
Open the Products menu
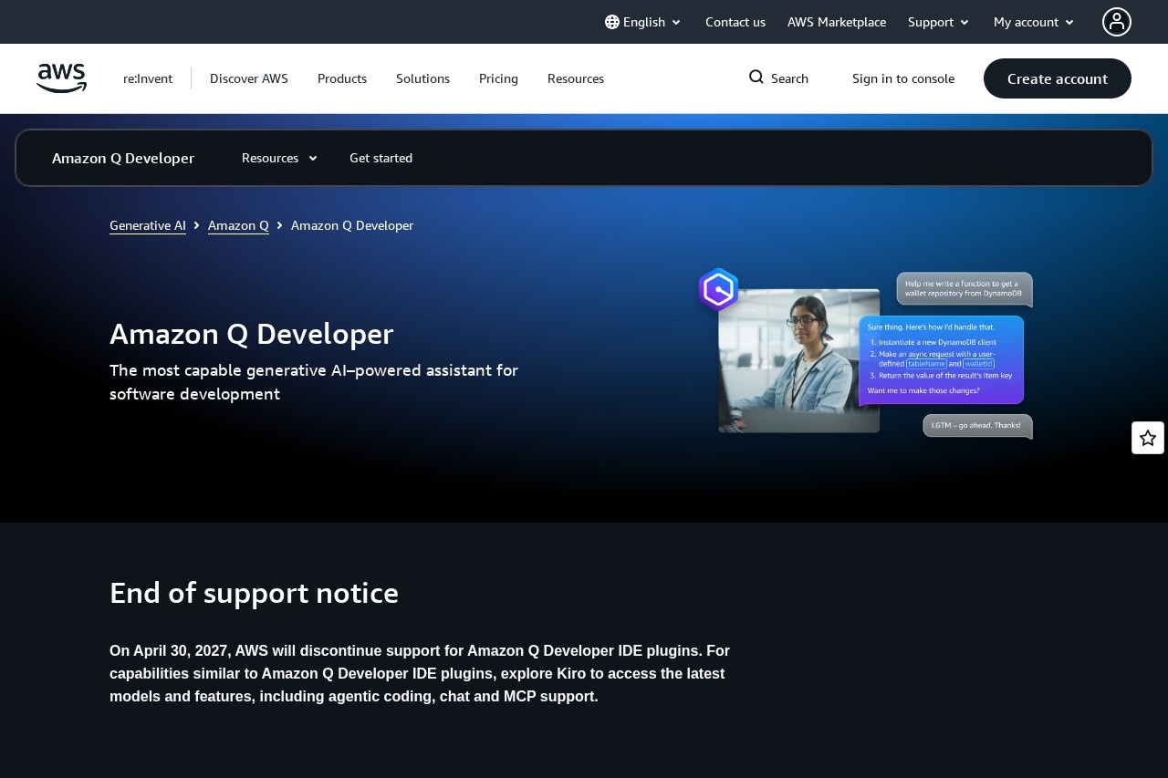342,78
